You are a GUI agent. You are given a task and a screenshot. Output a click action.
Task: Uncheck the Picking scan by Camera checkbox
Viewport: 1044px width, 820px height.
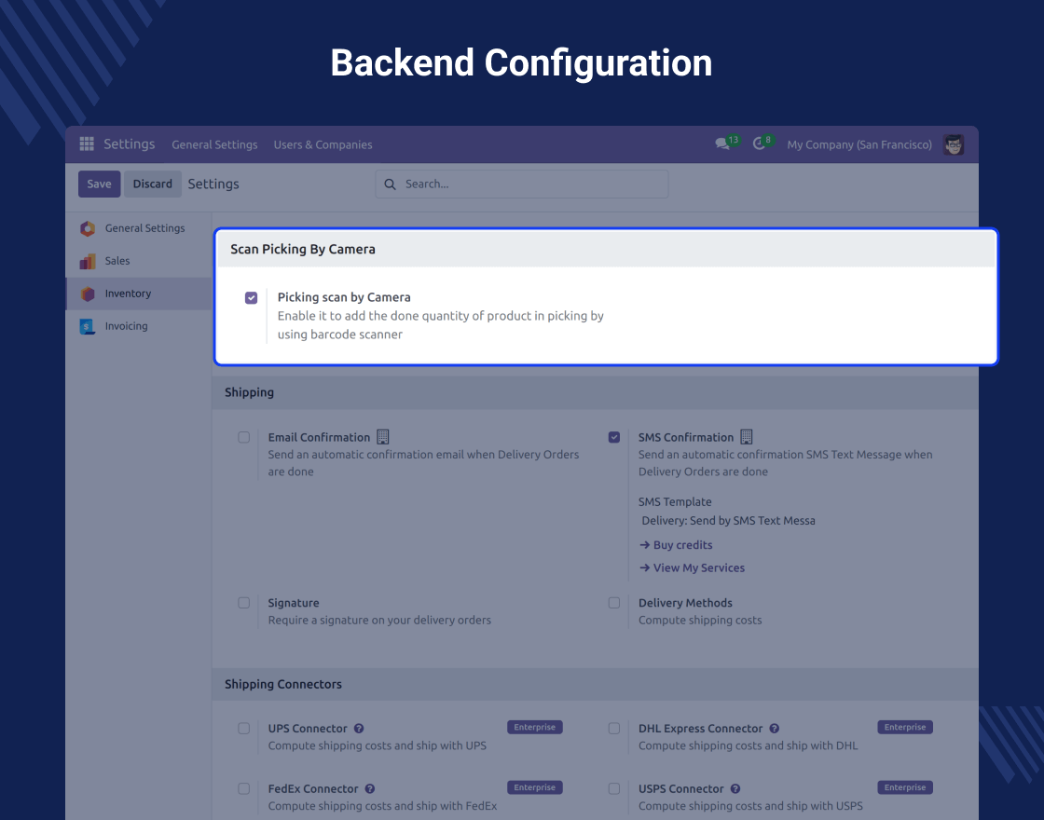(251, 298)
